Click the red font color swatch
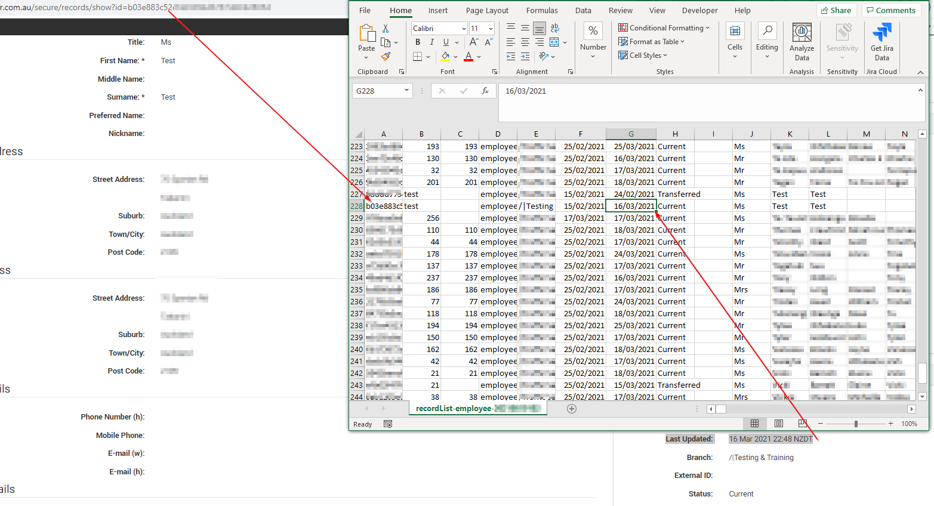934x506 pixels. (x=468, y=57)
